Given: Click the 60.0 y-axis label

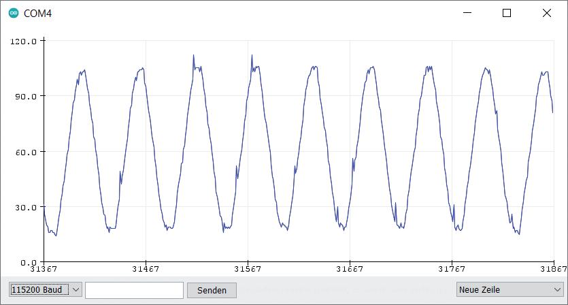Looking at the screenshot, I should coord(26,152).
